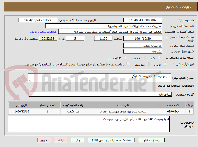Click the buyer notes text area
The width and height of the screenshot is (198, 147).
point(89,124)
